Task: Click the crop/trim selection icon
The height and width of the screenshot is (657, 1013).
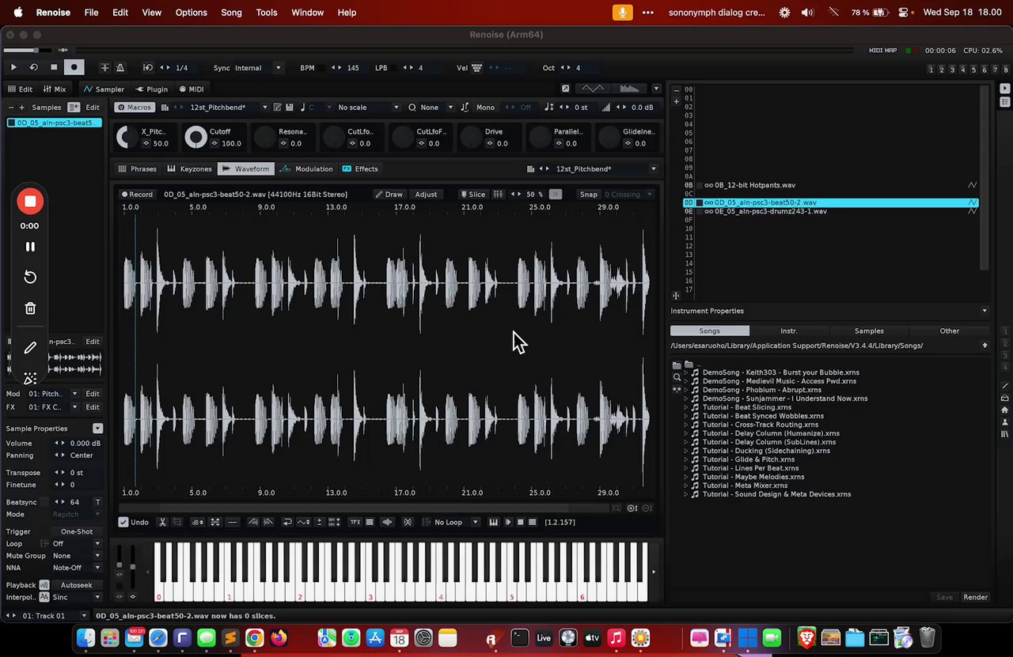Action: click(177, 523)
